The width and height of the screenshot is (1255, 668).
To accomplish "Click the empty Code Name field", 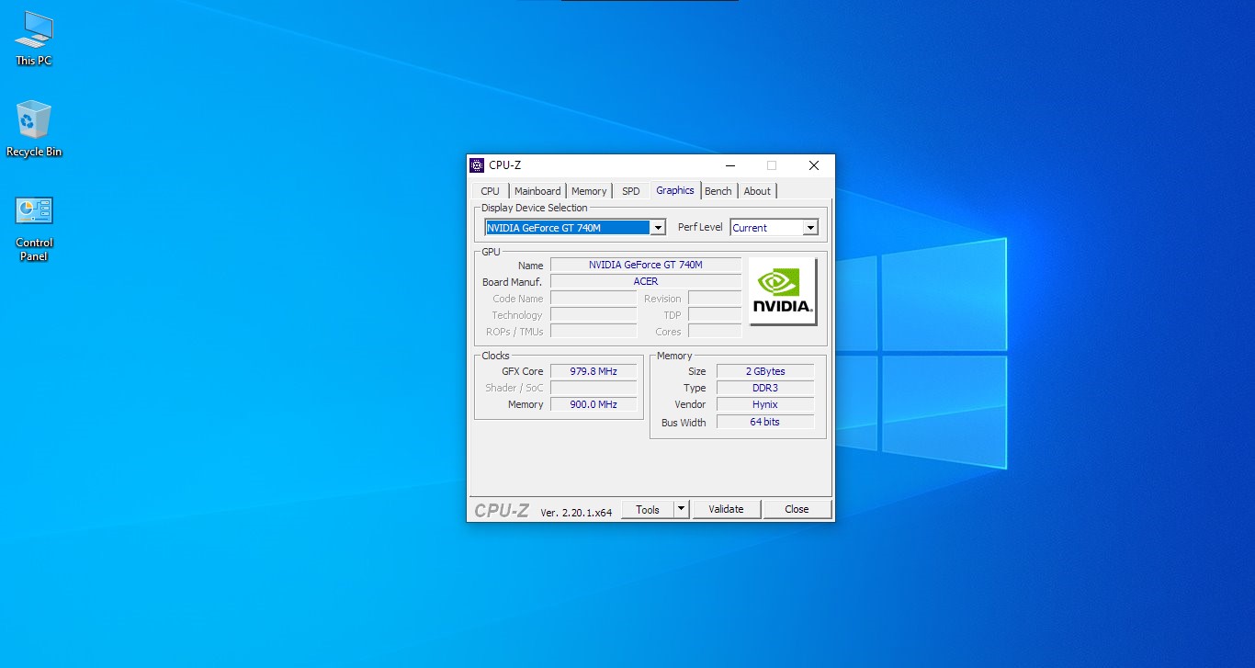I will (x=594, y=298).
